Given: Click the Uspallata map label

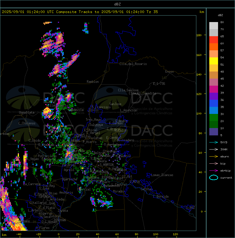Looking at the screenshot, I should [x=27, y=112].
